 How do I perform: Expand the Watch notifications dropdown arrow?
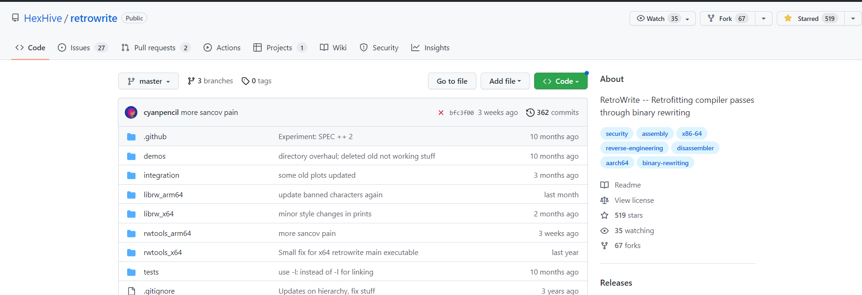687,19
